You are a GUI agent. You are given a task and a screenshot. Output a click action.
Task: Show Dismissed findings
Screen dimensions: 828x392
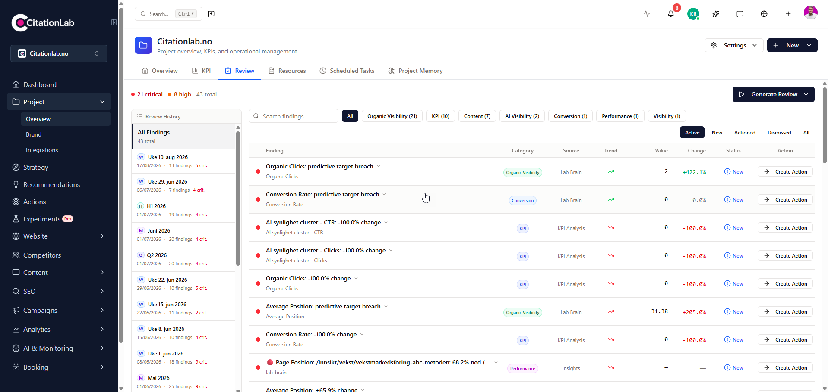pos(779,132)
